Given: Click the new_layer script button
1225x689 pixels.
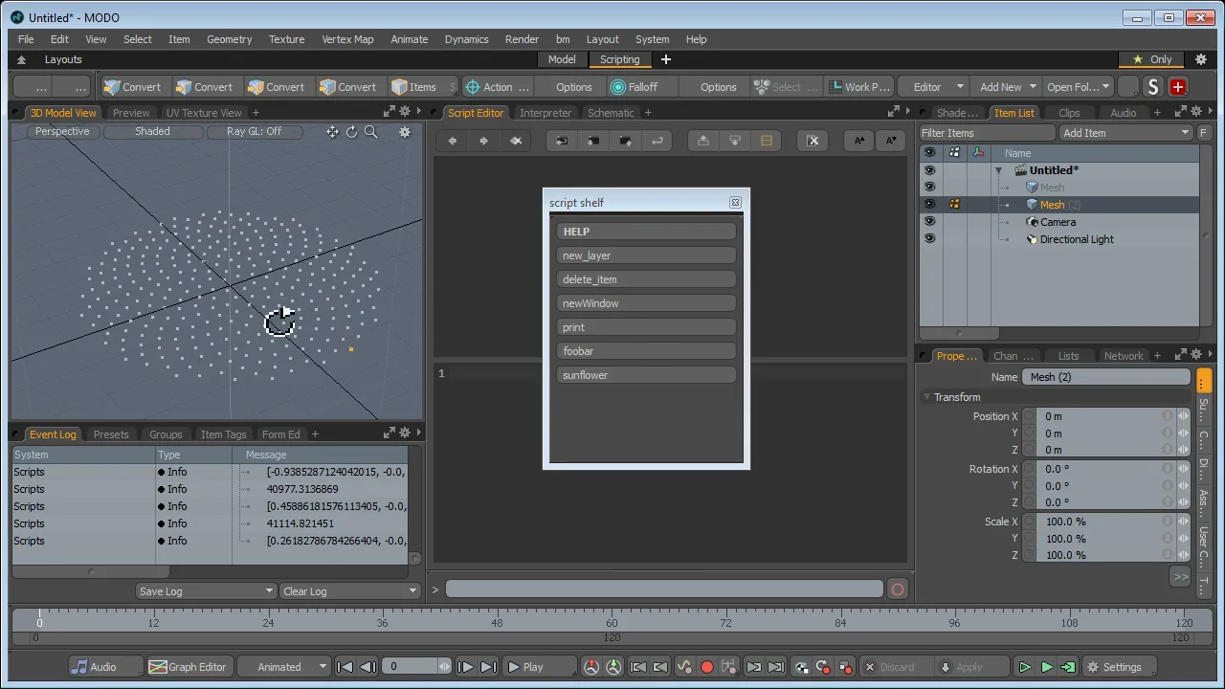Looking at the screenshot, I should pyautogui.click(x=646, y=256).
